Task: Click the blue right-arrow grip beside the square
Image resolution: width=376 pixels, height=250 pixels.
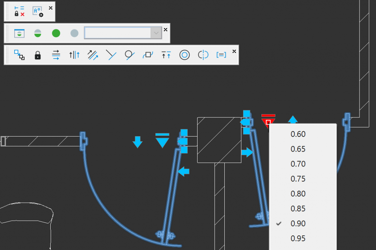Action: [247, 152]
